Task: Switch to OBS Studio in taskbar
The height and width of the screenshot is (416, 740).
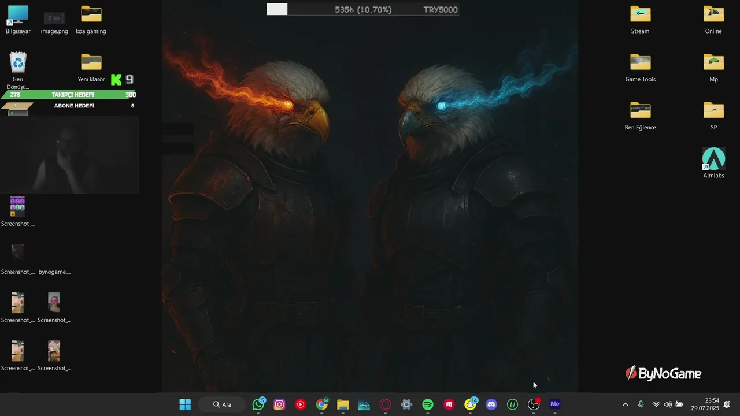Action: [534, 404]
